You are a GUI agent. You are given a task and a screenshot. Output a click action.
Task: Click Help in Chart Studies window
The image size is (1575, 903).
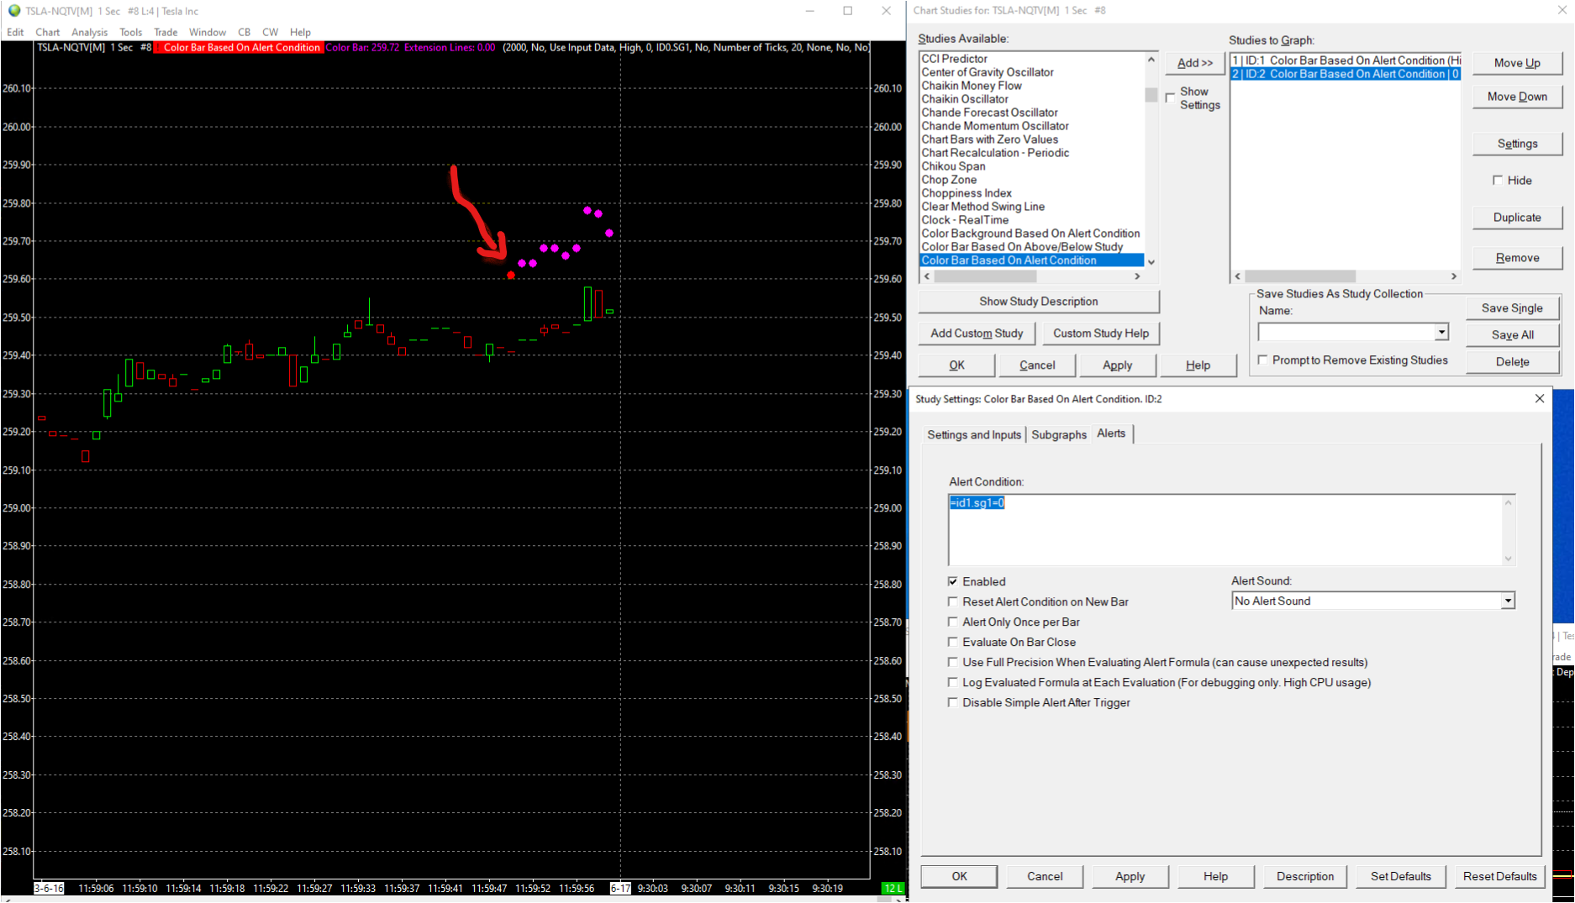click(1198, 365)
